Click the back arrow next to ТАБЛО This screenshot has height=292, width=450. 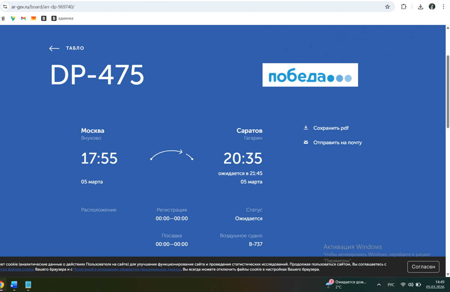(54, 48)
